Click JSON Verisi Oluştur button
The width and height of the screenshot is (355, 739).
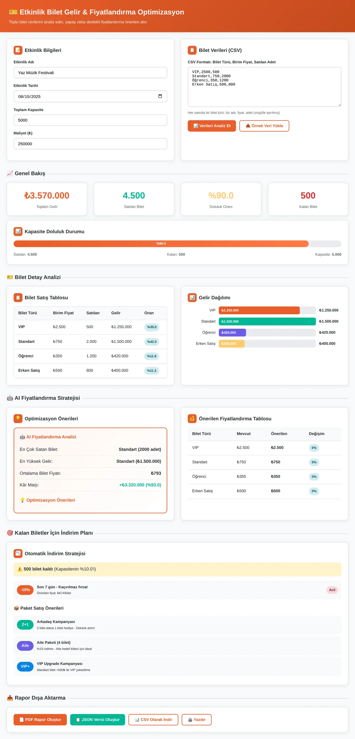coord(98,720)
